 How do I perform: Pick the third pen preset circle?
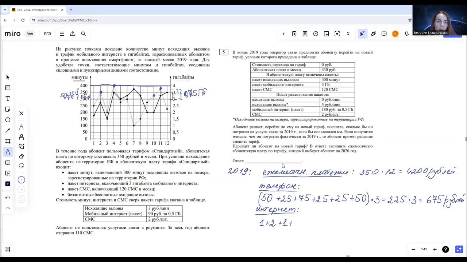tap(21, 199)
